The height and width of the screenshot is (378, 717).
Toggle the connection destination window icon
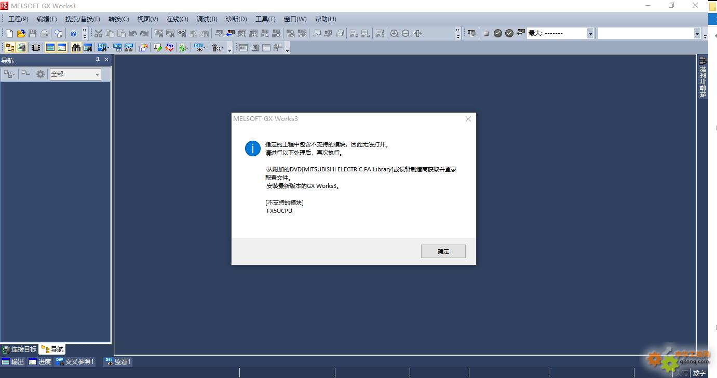point(21,47)
